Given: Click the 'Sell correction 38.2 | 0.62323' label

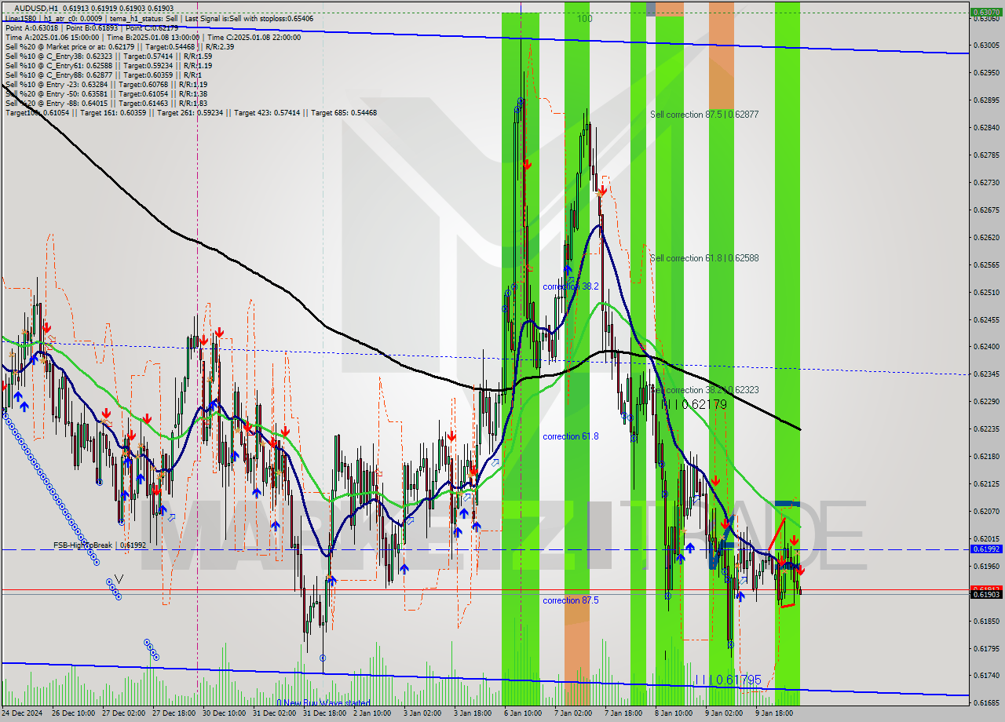Looking at the screenshot, I should 704,390.
